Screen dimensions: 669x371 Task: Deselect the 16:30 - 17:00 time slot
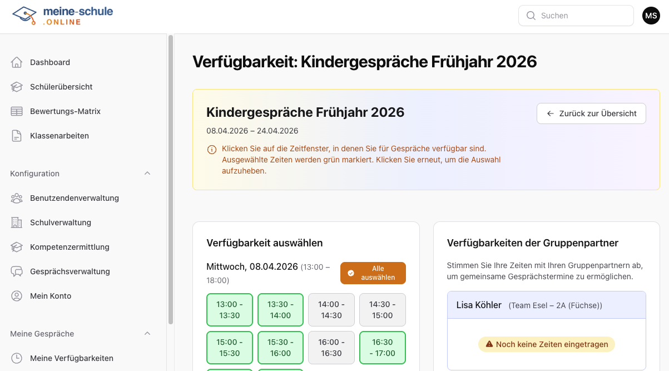[383, 348]
